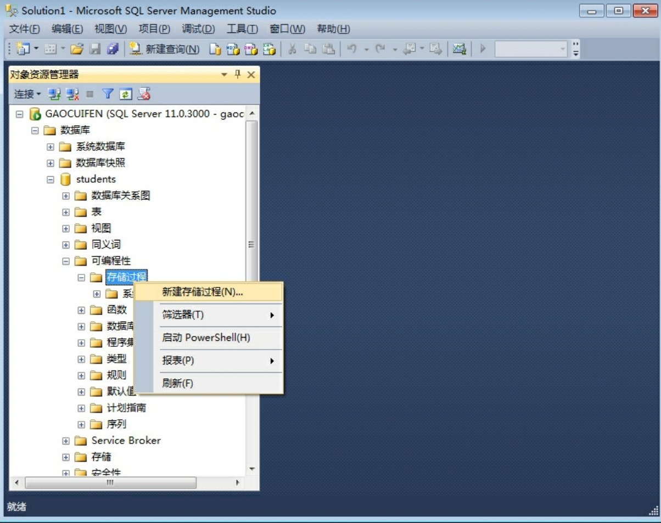Expand the 视图 folder node
This screenshot has width=661, height=523.
(x=66, y=228)
